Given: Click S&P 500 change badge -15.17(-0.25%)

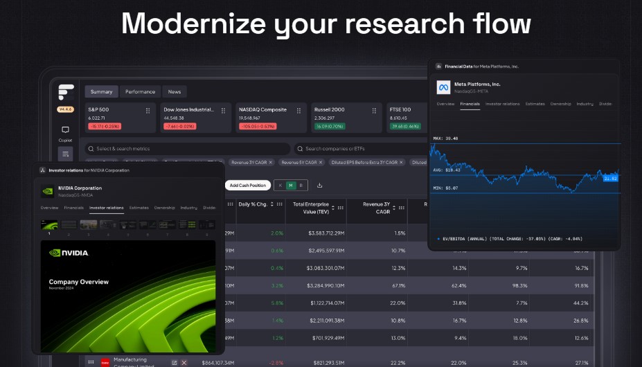Looking at the screenshot, I should [105, 127].
